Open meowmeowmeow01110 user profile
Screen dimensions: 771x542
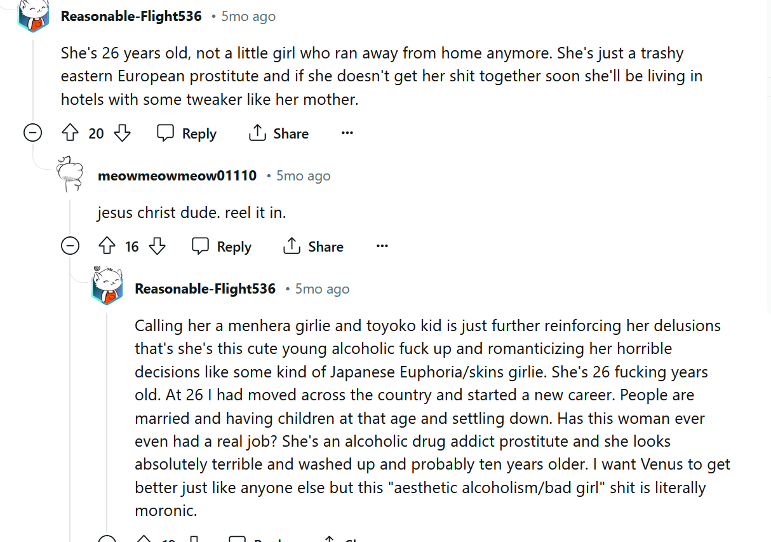[x=177, y=175]
